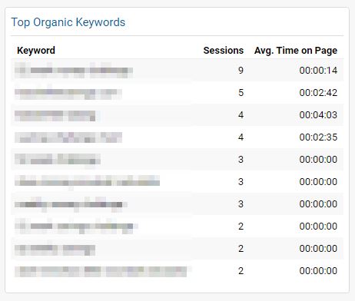Image resolution: width=355 pixels, height=301 pixels.
Task: Click the sessions value 5
Action: tap(241, 92)
